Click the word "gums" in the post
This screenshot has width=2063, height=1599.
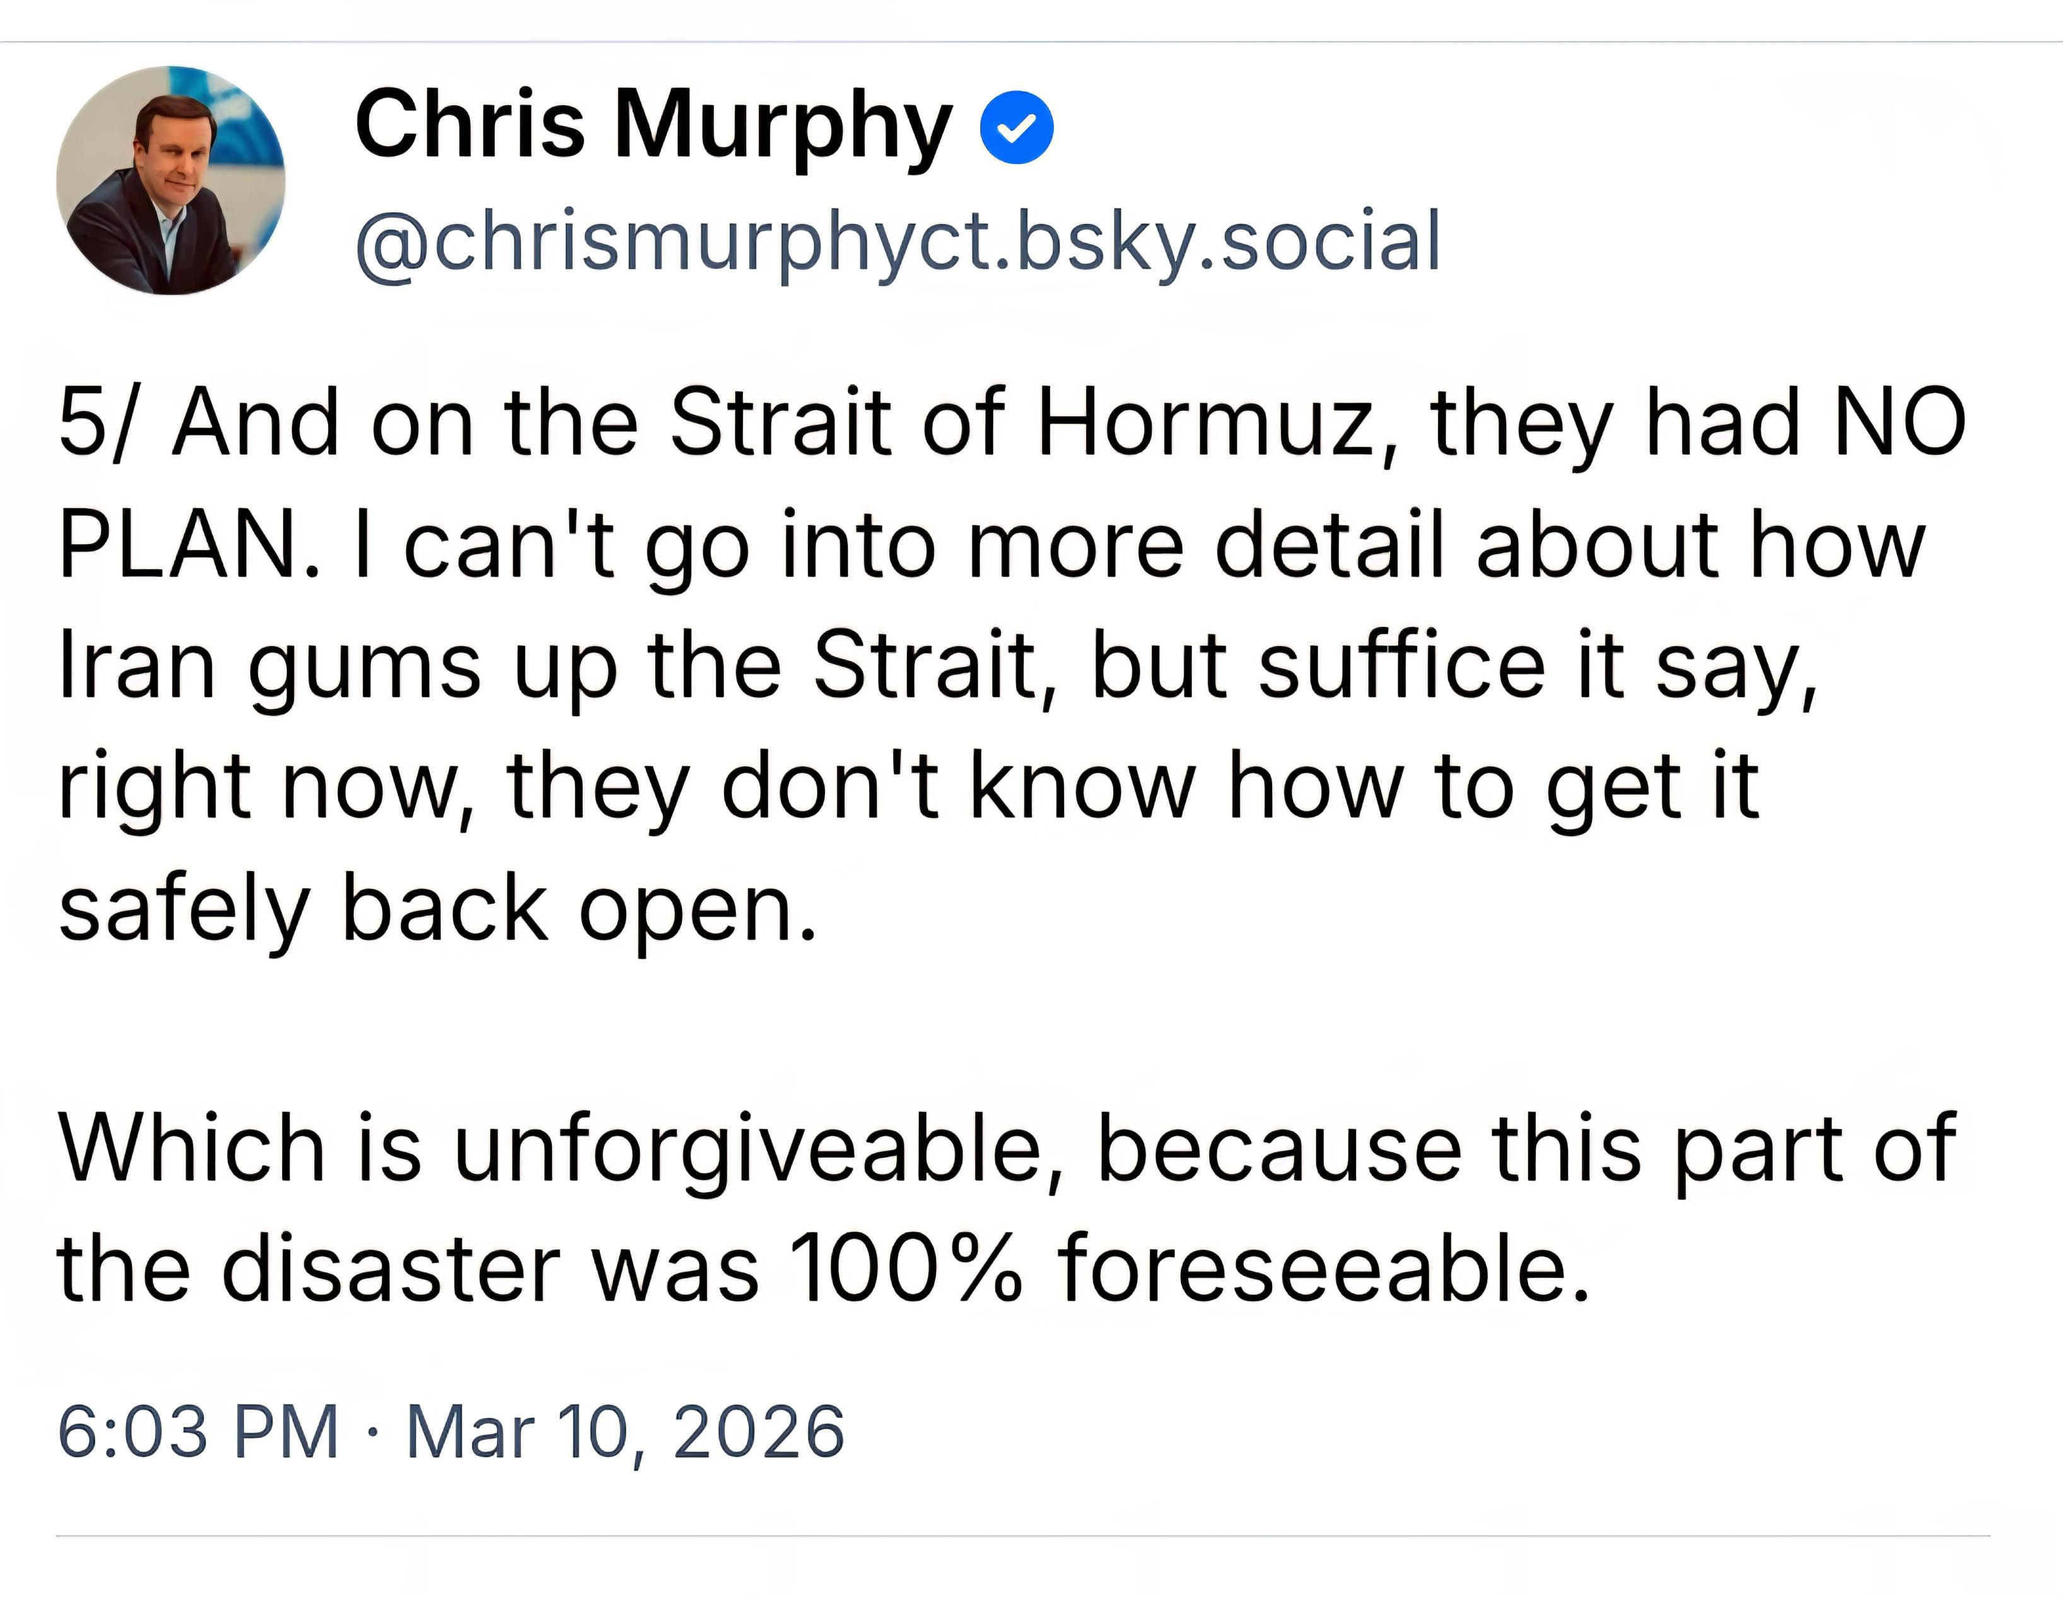pos(365,669)
